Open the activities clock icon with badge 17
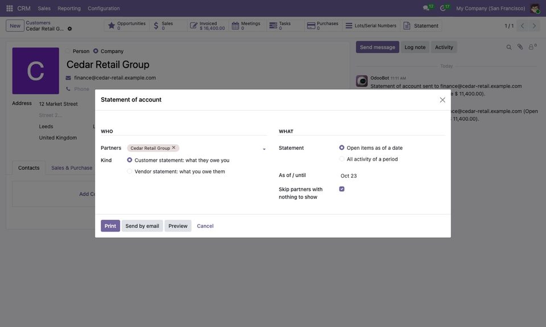This screenshot has height=327, width=546. tap(445, 8)
